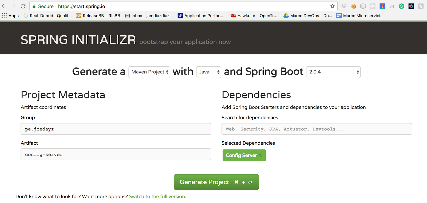
Task: Click the SPRING INITIALIZR title
Action: pyautogui.click(x=78, y=40)
